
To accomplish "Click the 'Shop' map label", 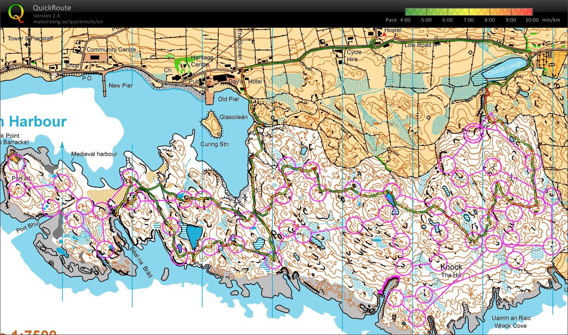I will pos(72,65).
